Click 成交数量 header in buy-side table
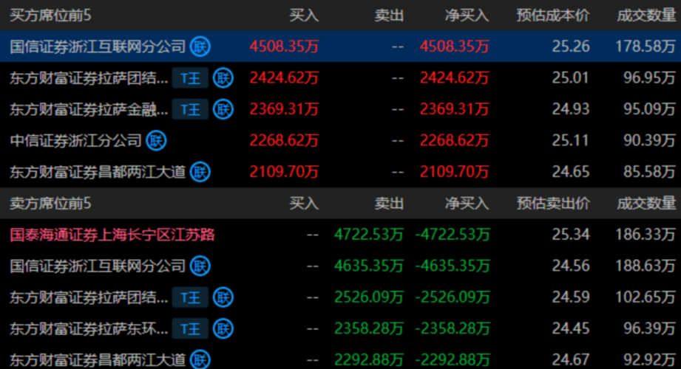The image size is (681, 369). (646, 15)
